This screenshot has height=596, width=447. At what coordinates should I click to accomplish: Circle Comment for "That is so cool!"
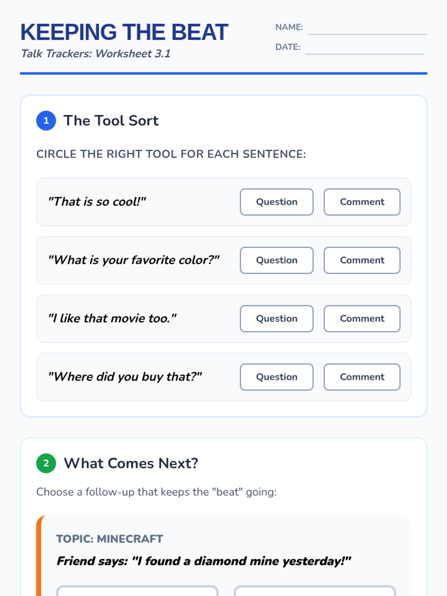pyautogui.click(x=362, y=202)
